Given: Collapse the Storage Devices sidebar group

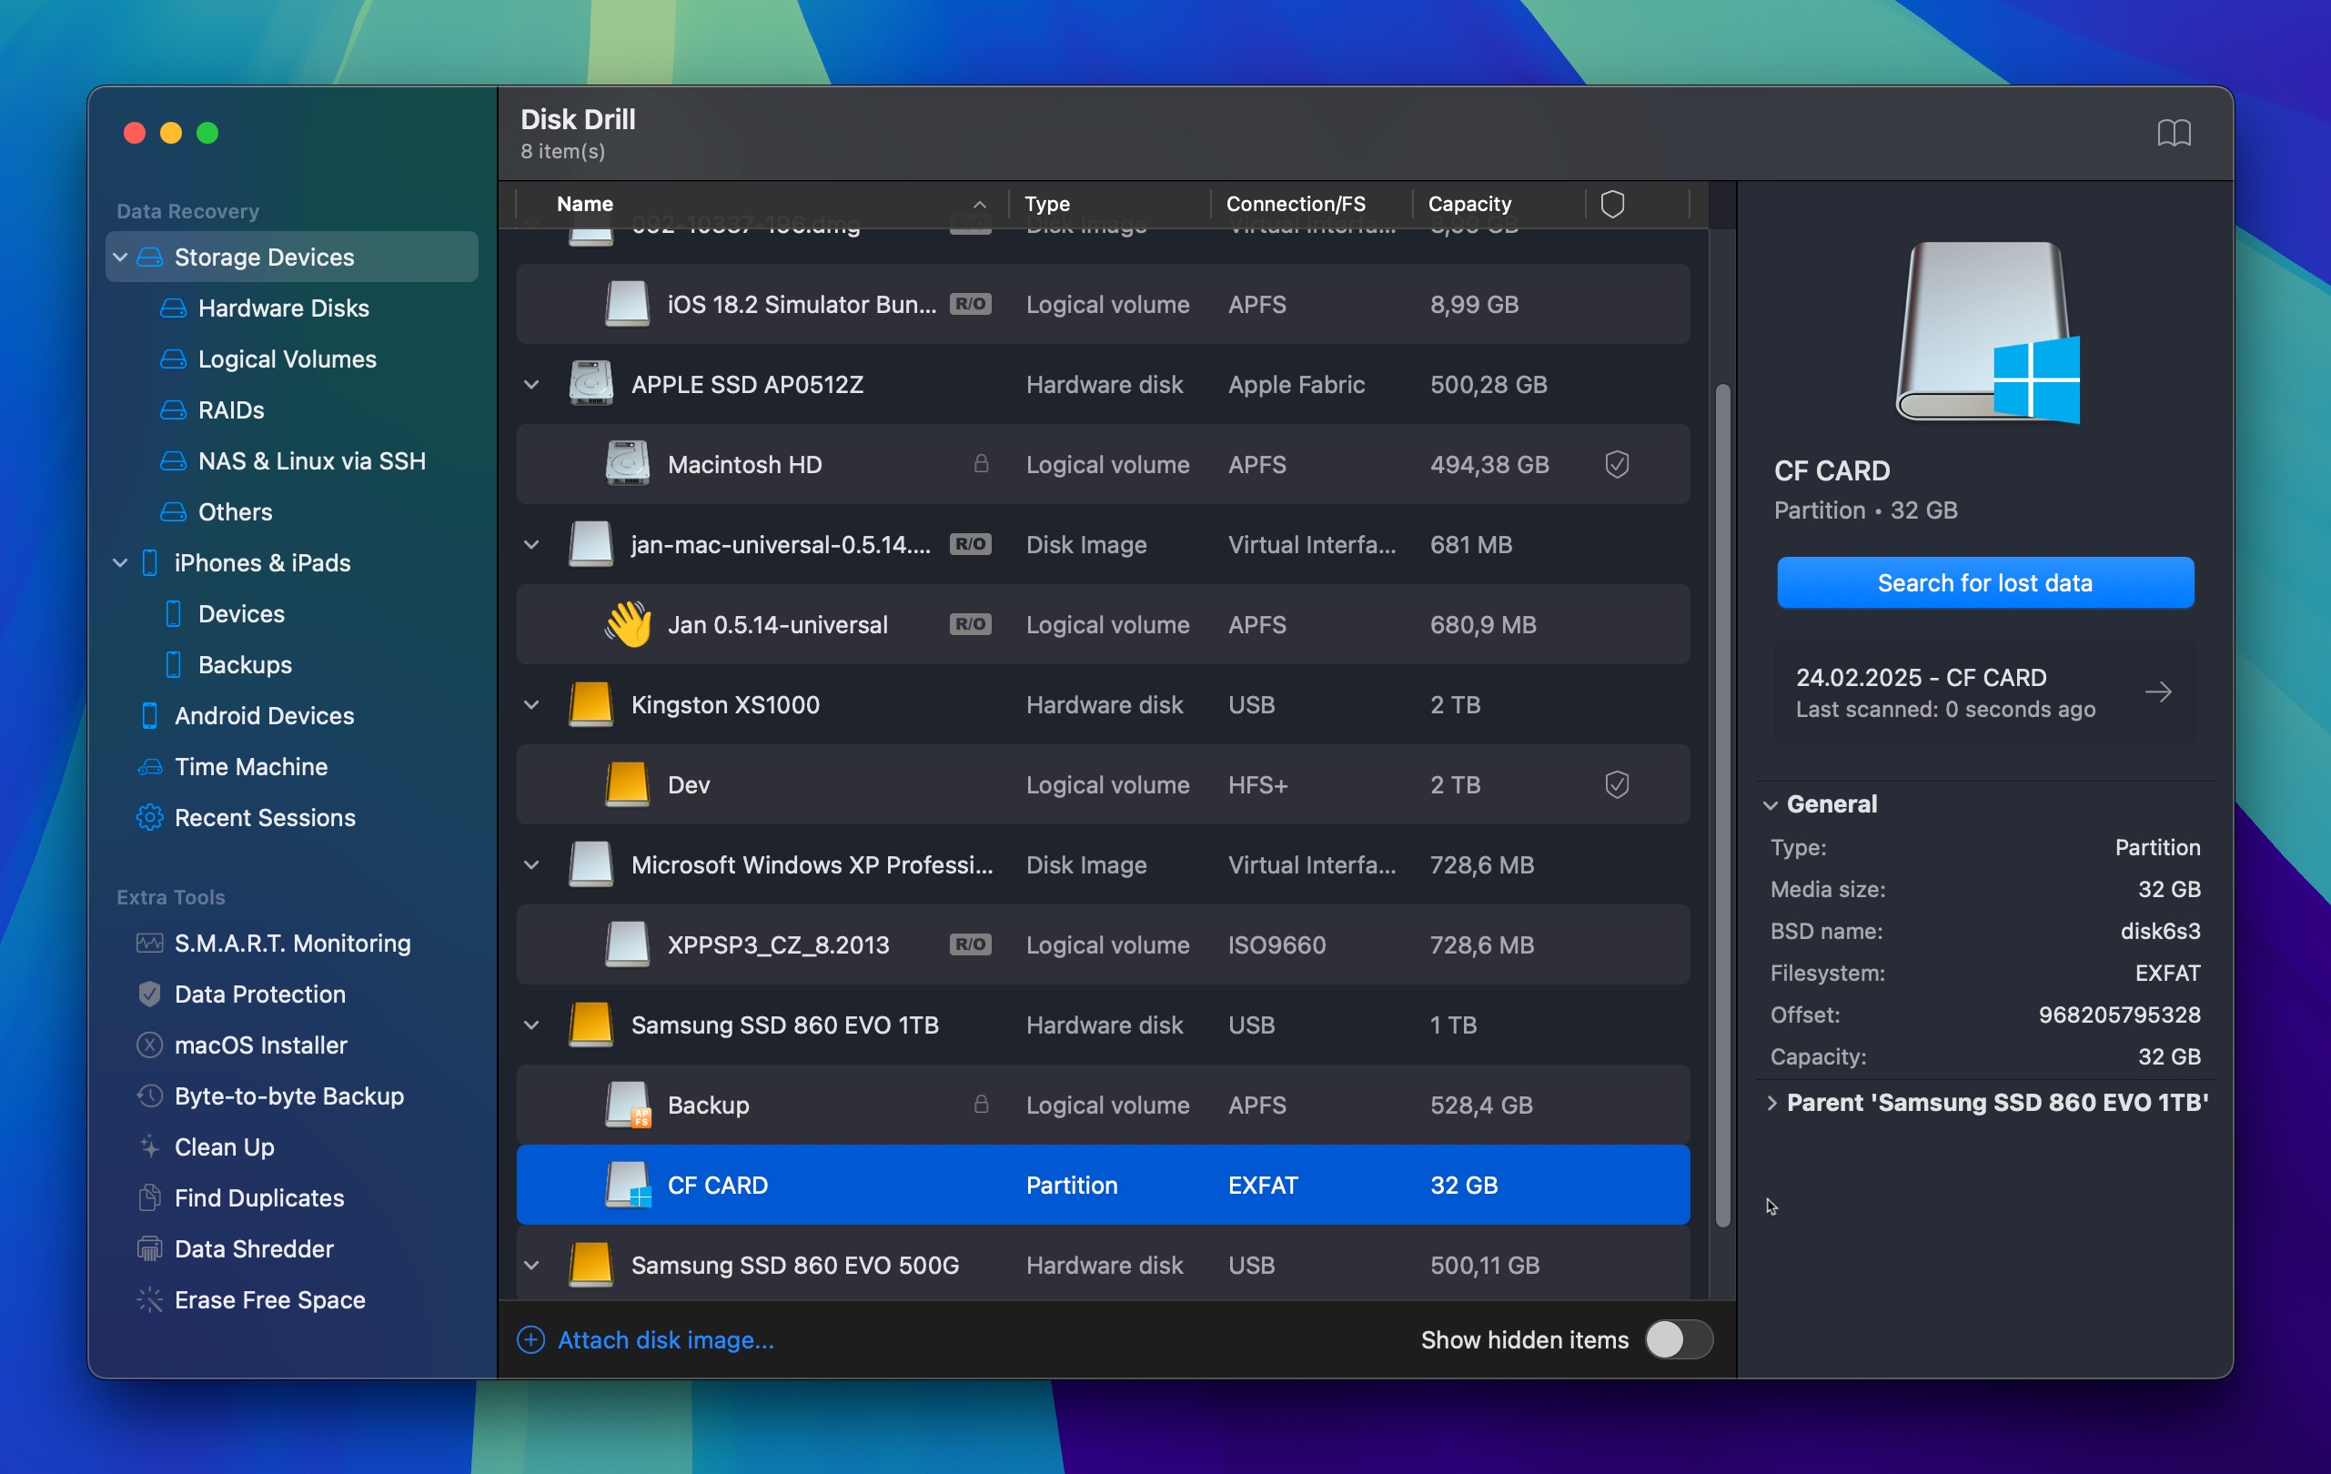Looking at the screenshot, I should (x=120, y=257).
